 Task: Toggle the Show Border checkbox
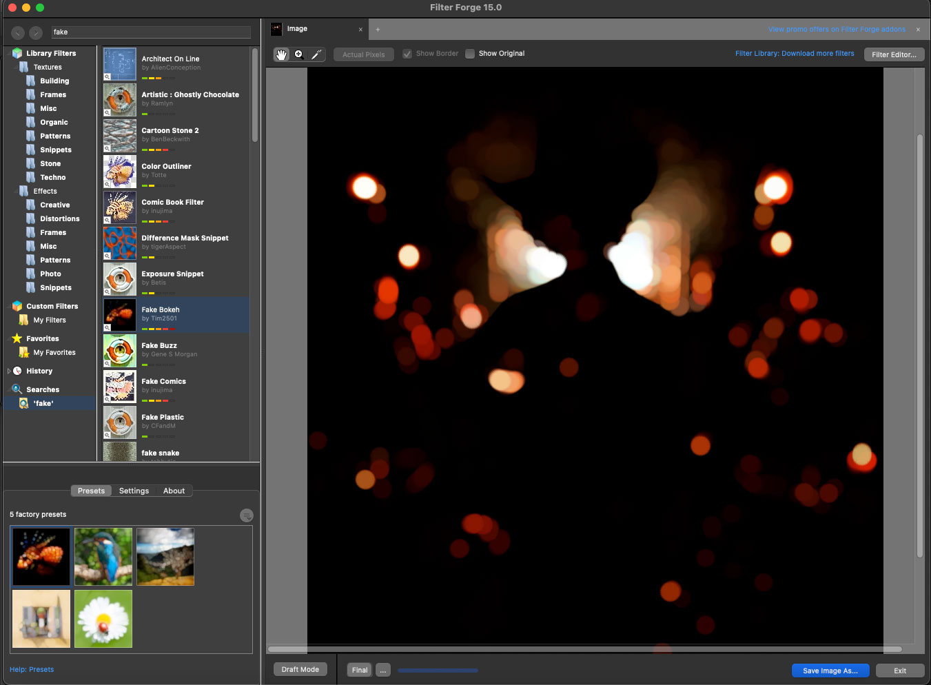point(407,54)
